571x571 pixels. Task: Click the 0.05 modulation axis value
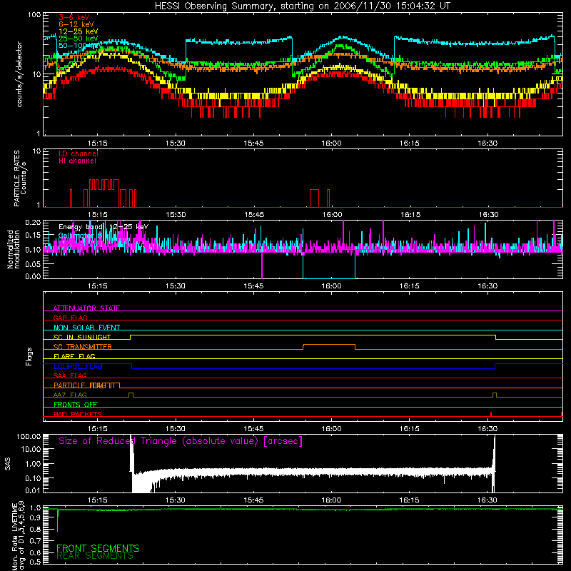(33, 264)
